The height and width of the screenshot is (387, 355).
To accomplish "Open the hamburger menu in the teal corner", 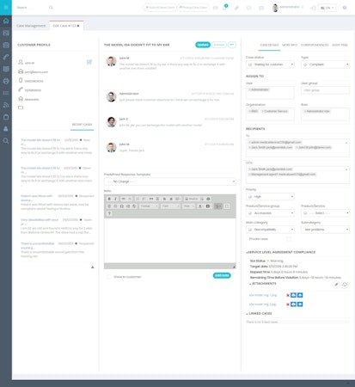I will (x=6, y=8).
